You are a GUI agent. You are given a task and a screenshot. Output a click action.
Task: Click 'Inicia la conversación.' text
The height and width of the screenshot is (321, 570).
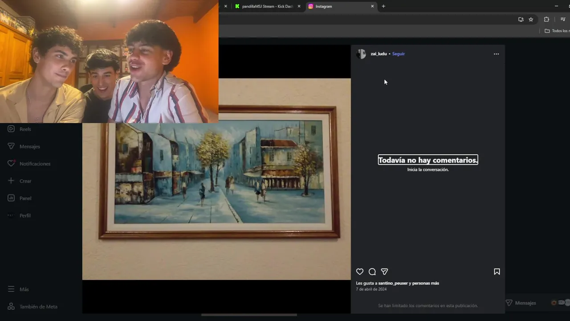(428, 170)
